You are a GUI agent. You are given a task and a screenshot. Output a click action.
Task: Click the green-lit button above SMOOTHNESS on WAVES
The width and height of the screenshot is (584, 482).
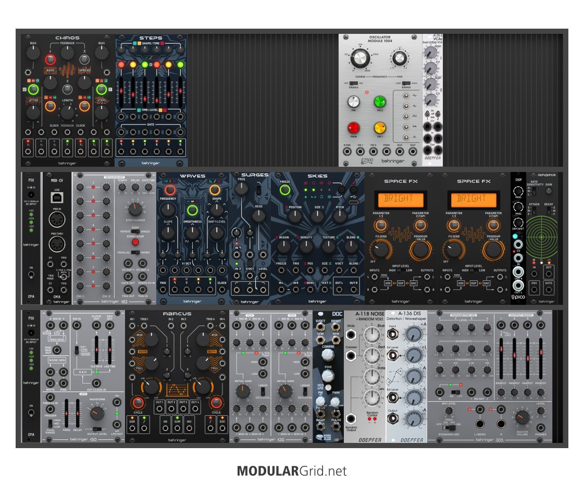point(192,211)
